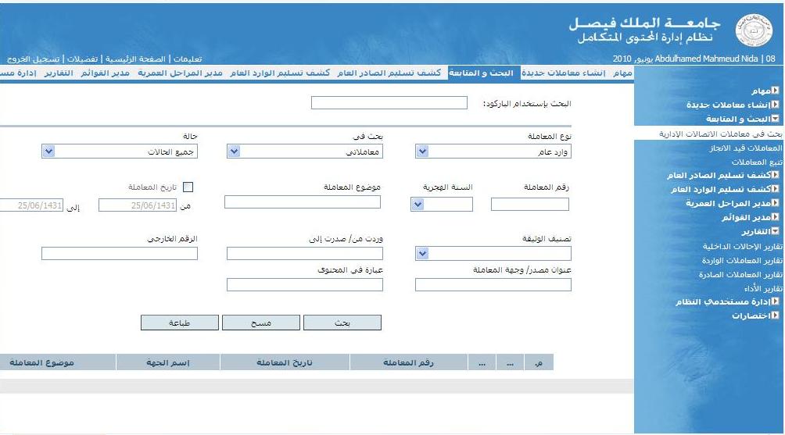
Task: Click the إلى date field
Action: 31,205
